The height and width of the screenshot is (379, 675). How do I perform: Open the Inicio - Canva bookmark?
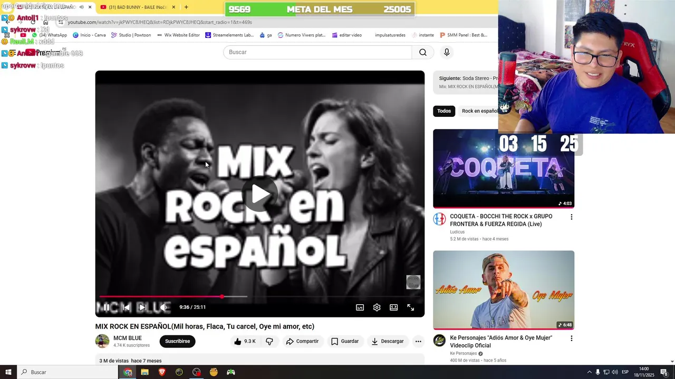click(x=89, y=35)
